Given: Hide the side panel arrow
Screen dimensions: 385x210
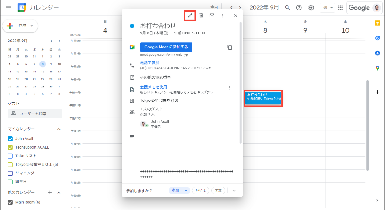Looking at the screenshot, I should click(x=377, y=200).
